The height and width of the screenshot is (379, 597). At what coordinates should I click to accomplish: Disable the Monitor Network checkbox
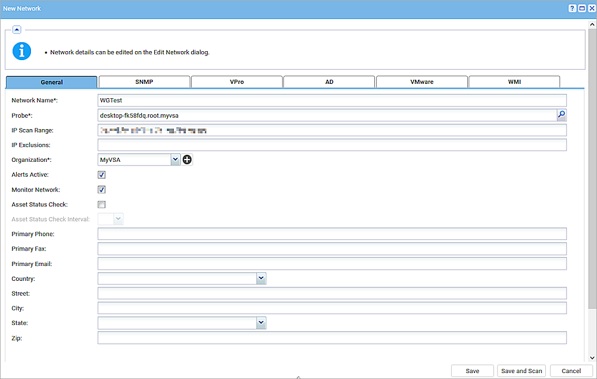click(x=101, y=189)
